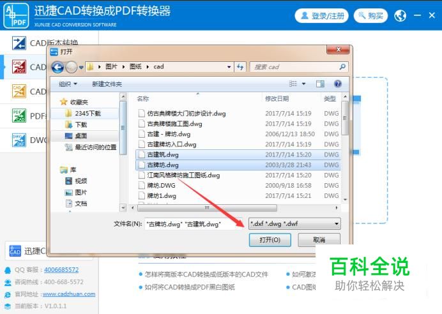Screen dimensions: 442x314
Task: Open the 文档 documents library
Action: click(x=76, y=204)
